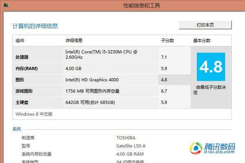Click the 由最低子分数决定 caption

pos(209,90)
